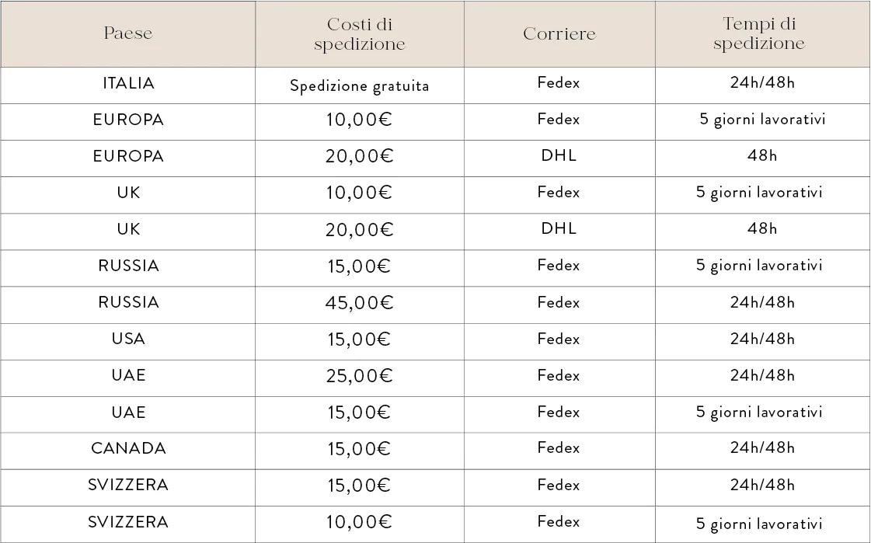Select the CANADA country cell
This screenshot has width=871, height=543.
click(x=128, y=448)
